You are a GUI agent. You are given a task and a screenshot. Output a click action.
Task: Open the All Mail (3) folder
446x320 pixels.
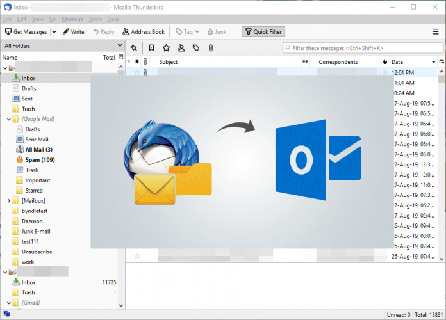(38, 150)
